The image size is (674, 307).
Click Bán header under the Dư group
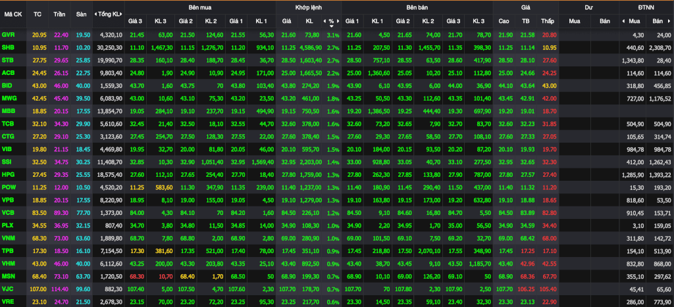tap(604, 20)
